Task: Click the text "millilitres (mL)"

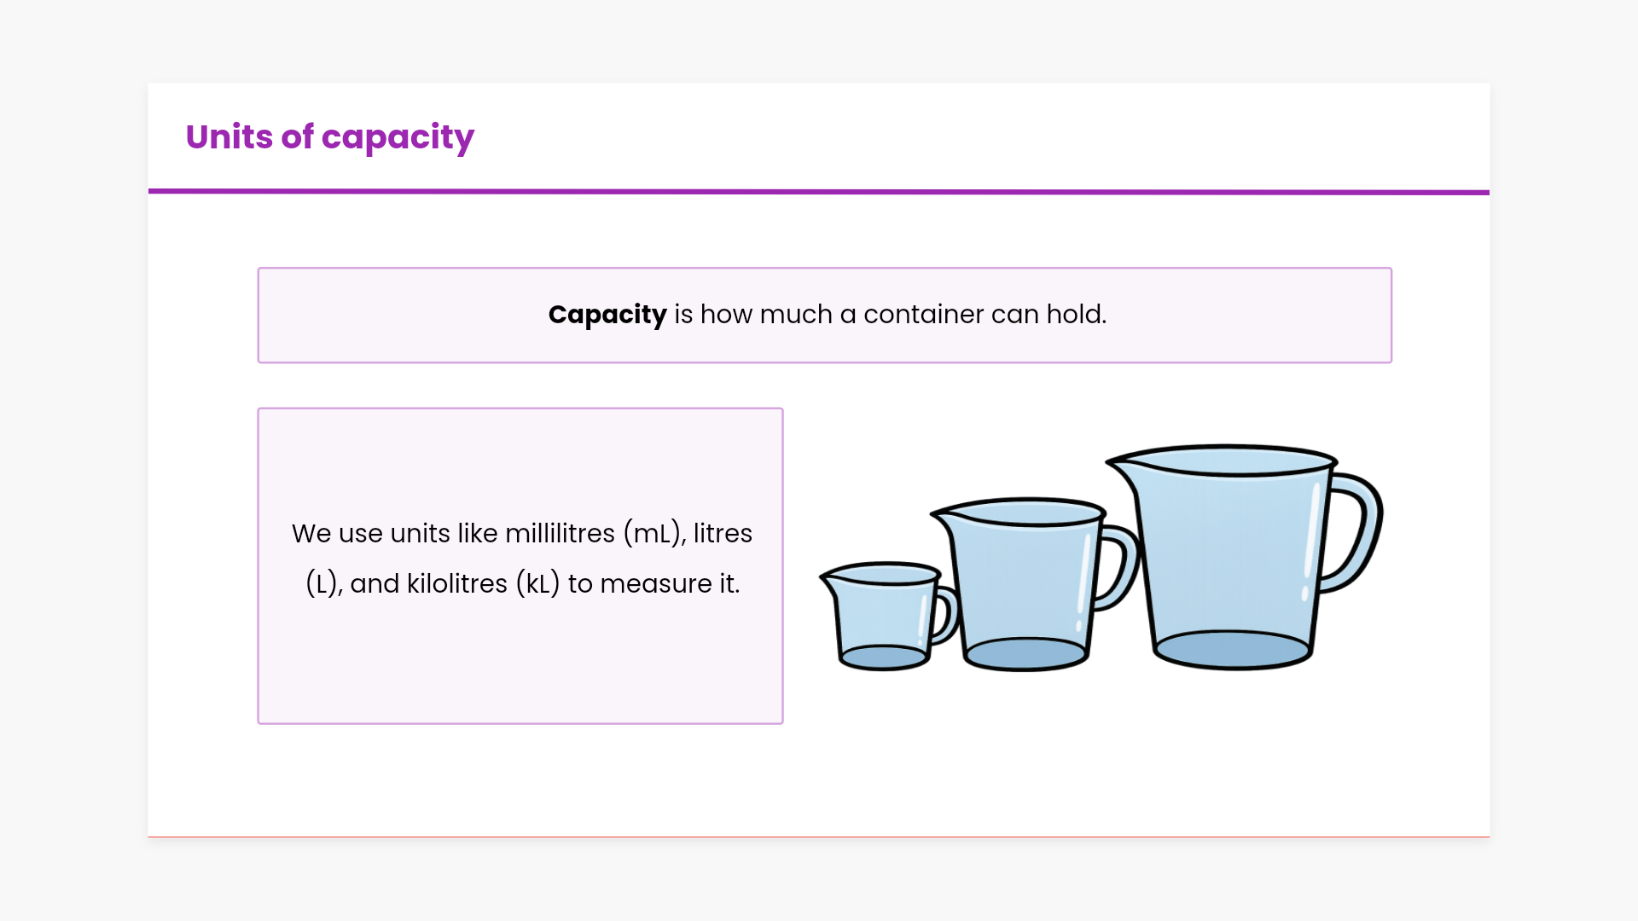Action: point(594,534)
